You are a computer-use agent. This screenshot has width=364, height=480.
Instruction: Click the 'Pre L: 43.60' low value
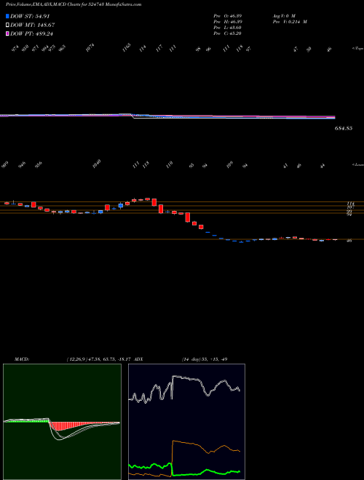[x=228, y=28]
